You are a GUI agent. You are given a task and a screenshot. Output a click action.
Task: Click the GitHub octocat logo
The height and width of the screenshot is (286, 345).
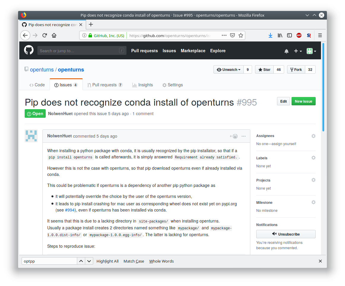(x=29, y=50)
